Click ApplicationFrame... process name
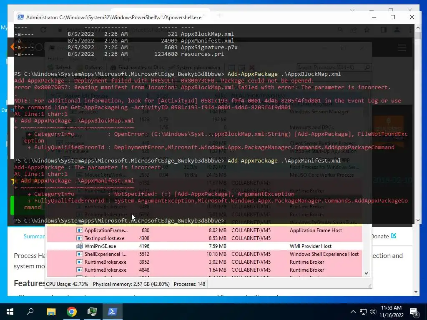Image resolution: width=427 pixels, height=320 pixels. [x=106, y=230]
